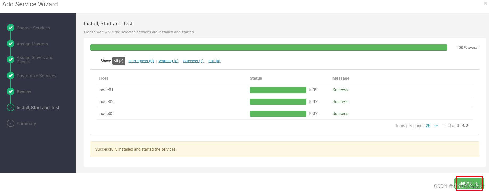Click the overall 100% progress bar

(x=269, y=48)
